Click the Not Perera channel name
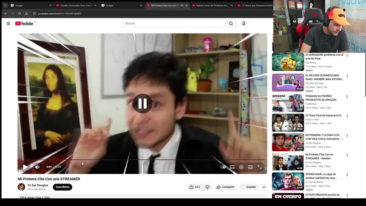The height and width of the screenshot is (206, 366). click(311, 63)
